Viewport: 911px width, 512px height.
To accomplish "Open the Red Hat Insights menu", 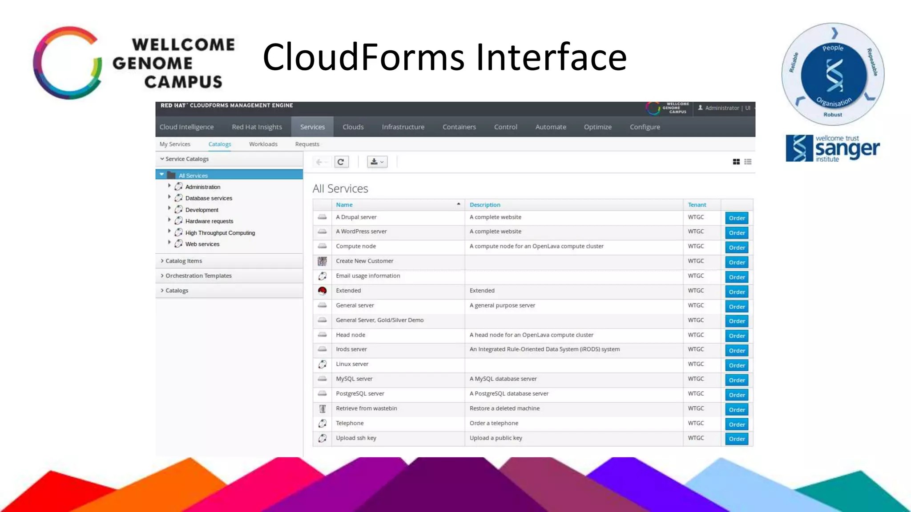I will pyautogui.click(x=257, y=127).
